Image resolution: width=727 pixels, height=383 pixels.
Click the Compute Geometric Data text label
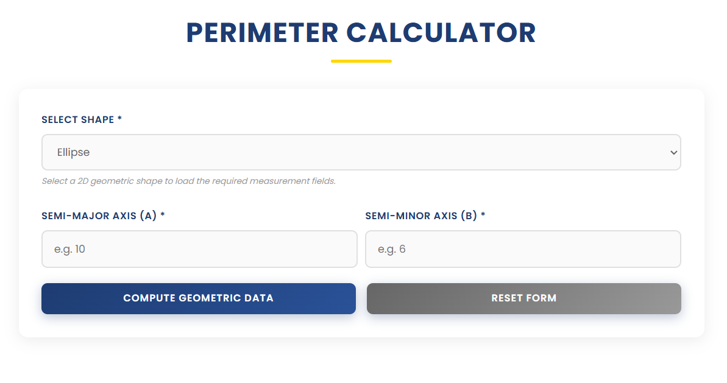198,298
